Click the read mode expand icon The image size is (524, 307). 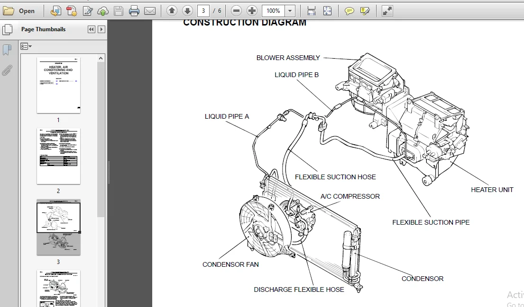[x=387, y=11]
